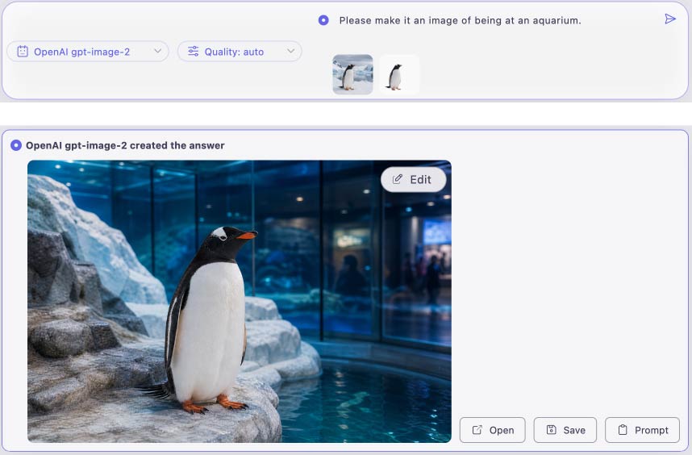The image size is (692, 455).
Task: Click the Open button
Action: (x=493, y=430)
